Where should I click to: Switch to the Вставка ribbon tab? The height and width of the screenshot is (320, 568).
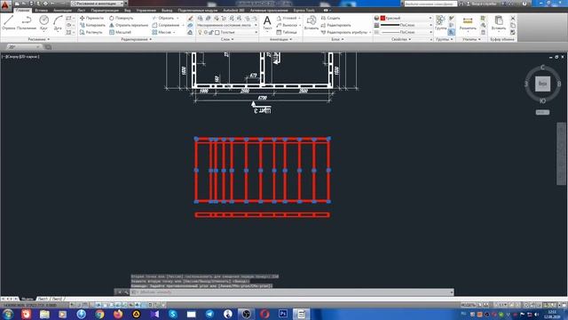(42, 10)
